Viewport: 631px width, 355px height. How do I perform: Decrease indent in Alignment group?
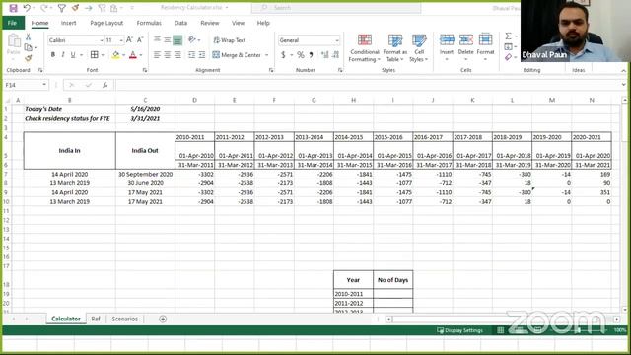point(191,55)
